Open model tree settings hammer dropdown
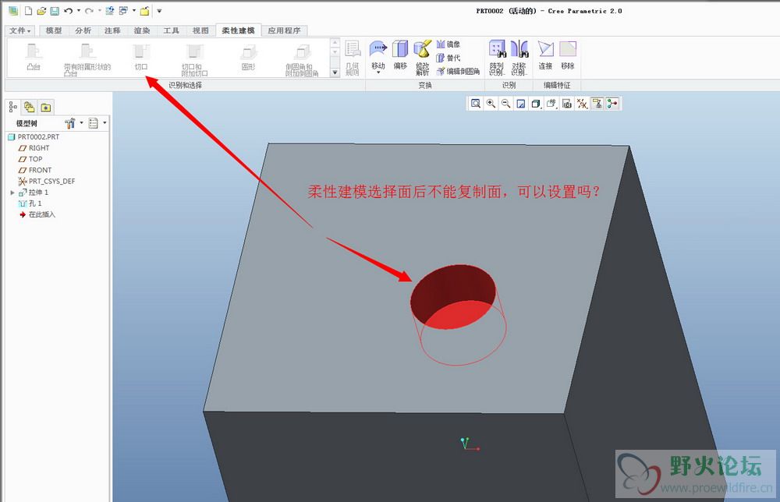The width and height of the screenshot is (780, 502). tap(73, 122)
